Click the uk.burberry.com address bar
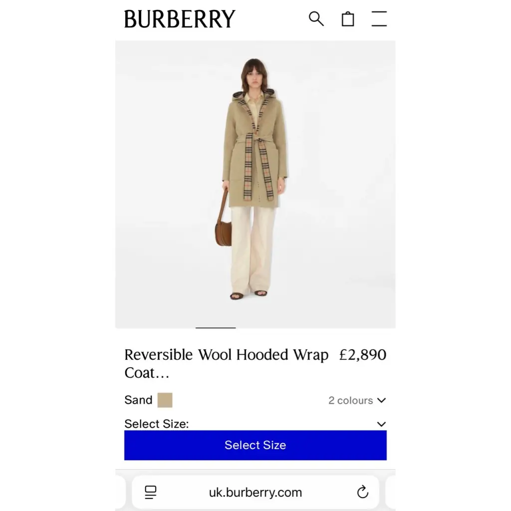Image resolution: width=511 pixels, height=511 pixels. click(x=255, y=492)
